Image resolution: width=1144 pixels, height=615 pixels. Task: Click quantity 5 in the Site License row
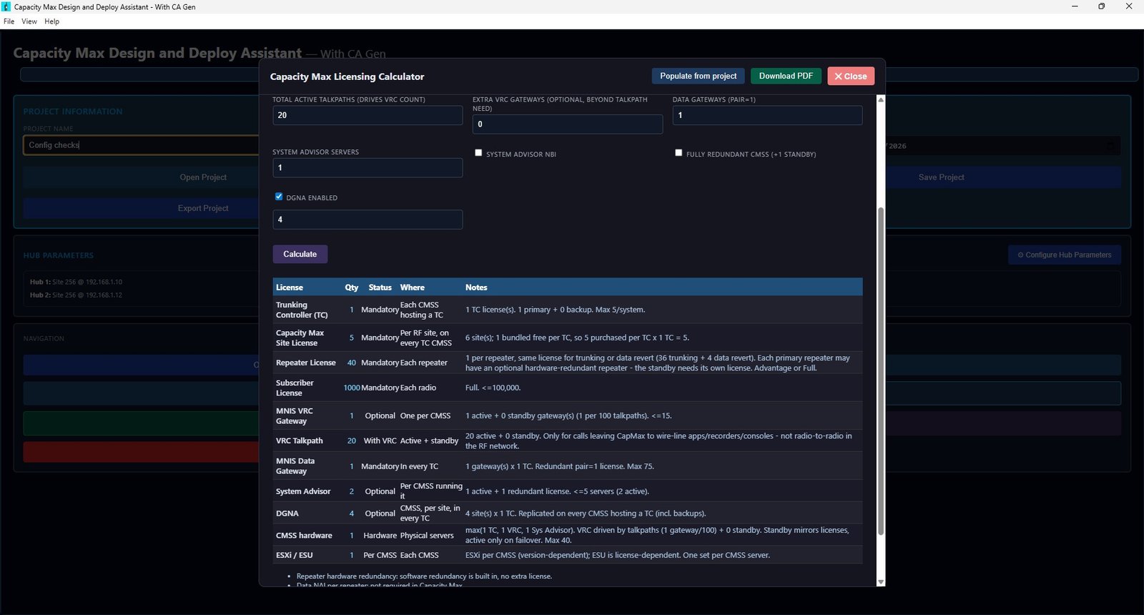coord(352,338)
